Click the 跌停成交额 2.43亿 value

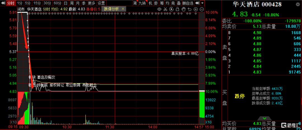(x=277, y=103)
